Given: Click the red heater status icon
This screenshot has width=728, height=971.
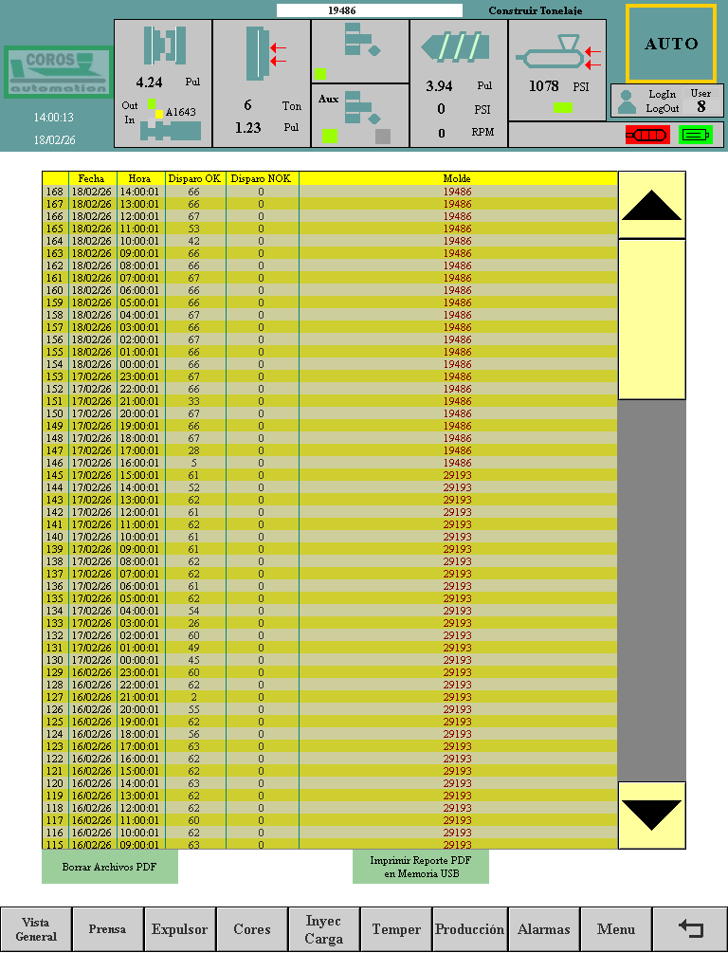Looking at the screenshot, I should coord(646,135).
